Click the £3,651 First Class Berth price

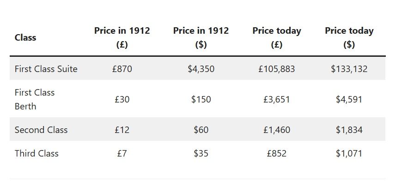277,99
